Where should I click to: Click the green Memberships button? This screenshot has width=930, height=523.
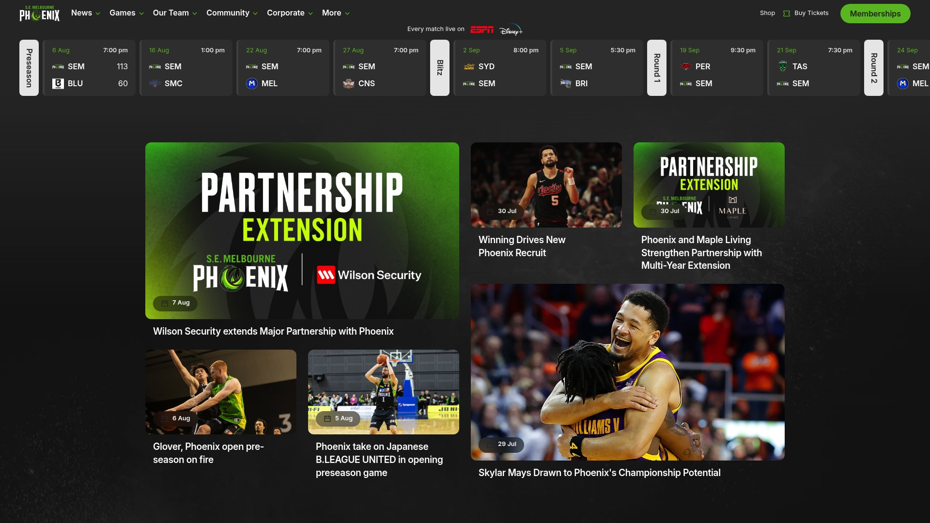click(x=875, y=14)
